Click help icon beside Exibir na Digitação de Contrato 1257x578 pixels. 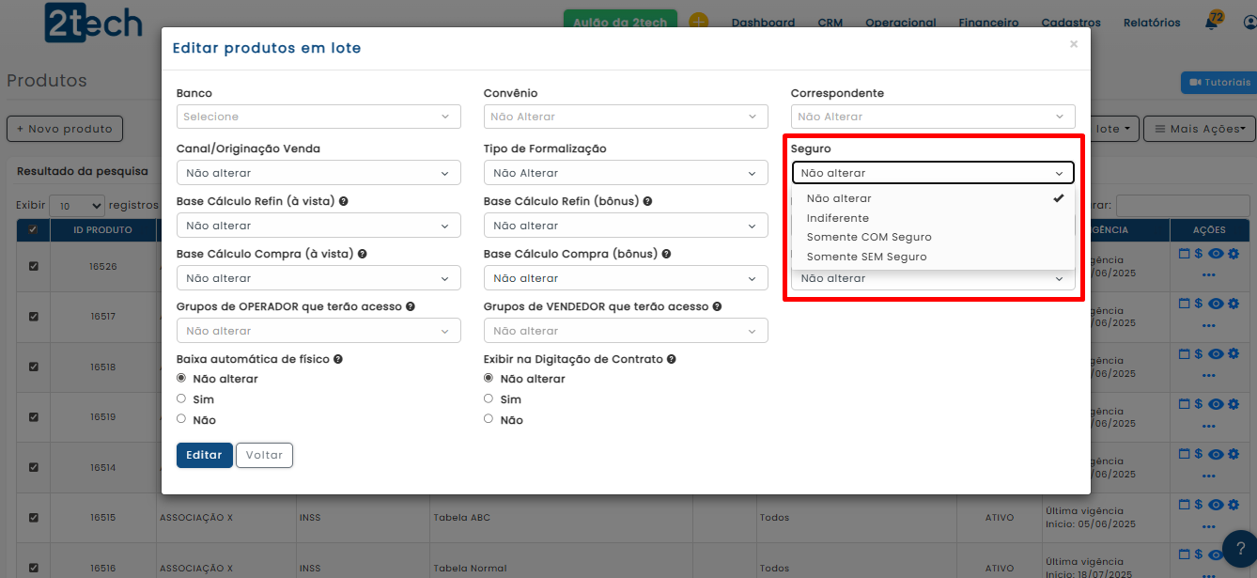[672, 359]
